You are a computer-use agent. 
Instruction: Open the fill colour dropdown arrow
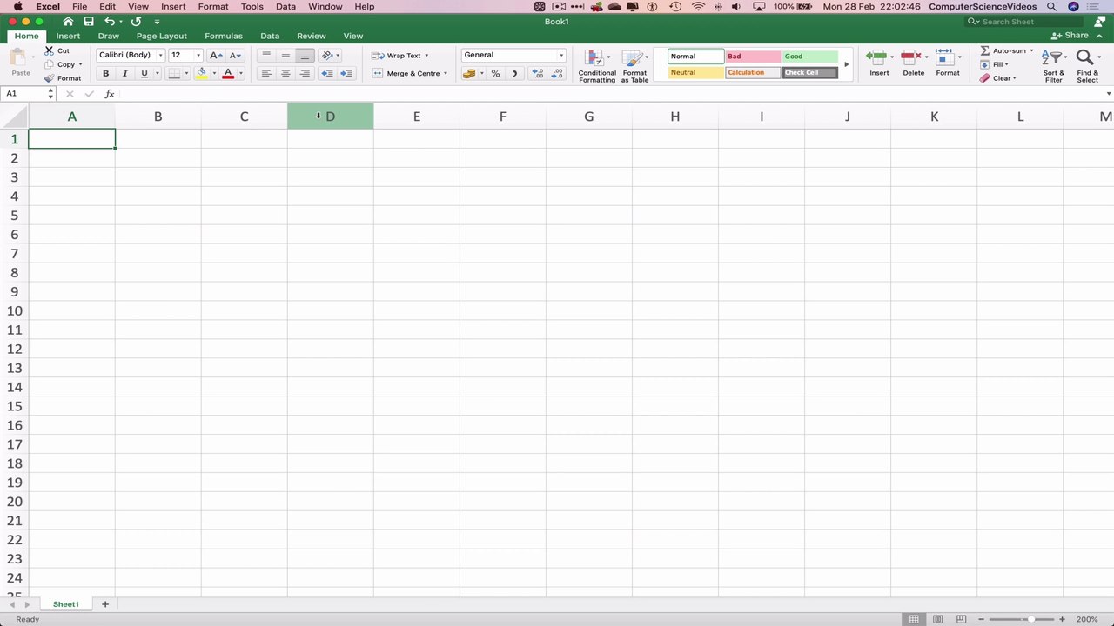(x=214, y=74)
